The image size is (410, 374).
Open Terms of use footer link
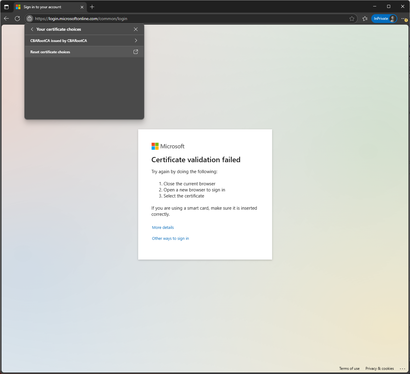[x=349, y=369]
